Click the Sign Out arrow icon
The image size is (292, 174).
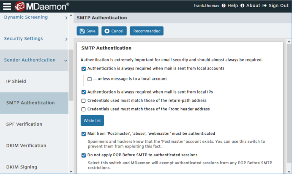[x=265, y=5]
